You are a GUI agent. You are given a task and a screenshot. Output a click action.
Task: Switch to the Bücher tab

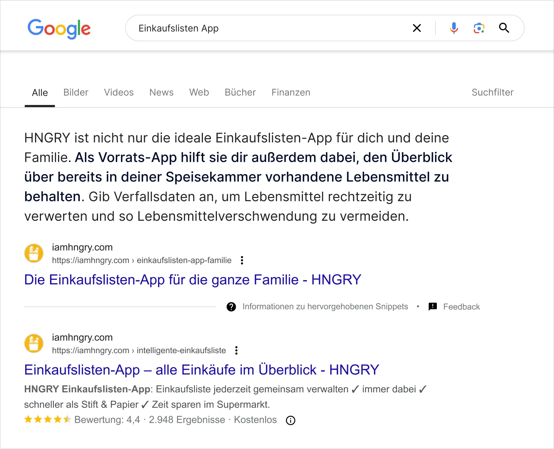pos(240,92)
